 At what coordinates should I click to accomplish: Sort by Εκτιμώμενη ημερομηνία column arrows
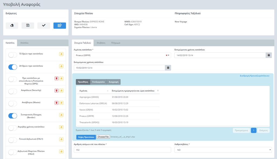[x=158, y=91]
